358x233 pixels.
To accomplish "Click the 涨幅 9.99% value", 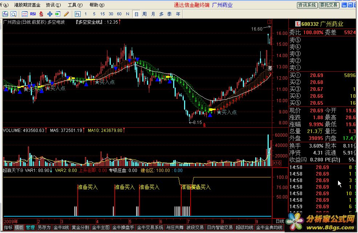I will tap(316, 125).
